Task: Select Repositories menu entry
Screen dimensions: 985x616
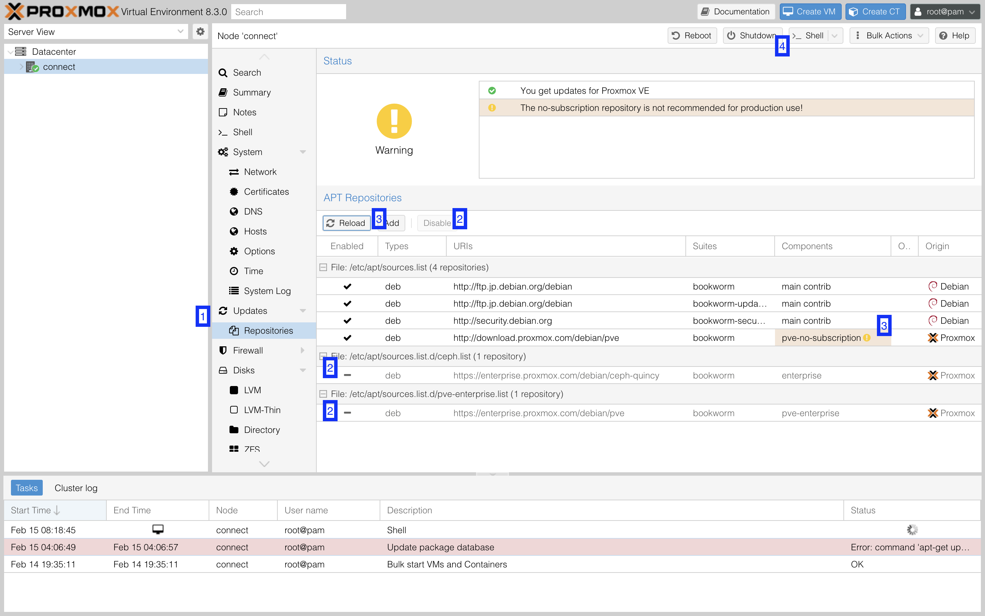Action: [264, 331]
